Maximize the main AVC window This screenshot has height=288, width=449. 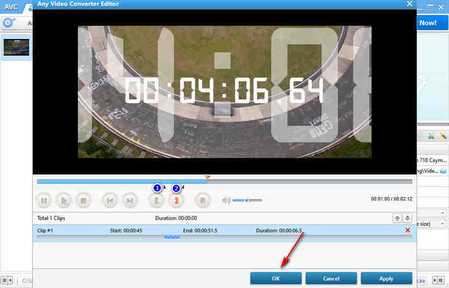[x=430, y=7]
